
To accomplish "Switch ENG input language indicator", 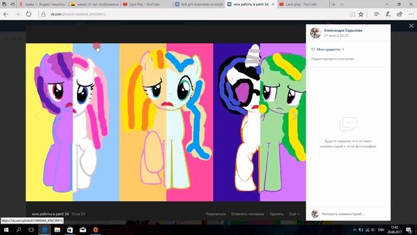I will pos(381,230).
